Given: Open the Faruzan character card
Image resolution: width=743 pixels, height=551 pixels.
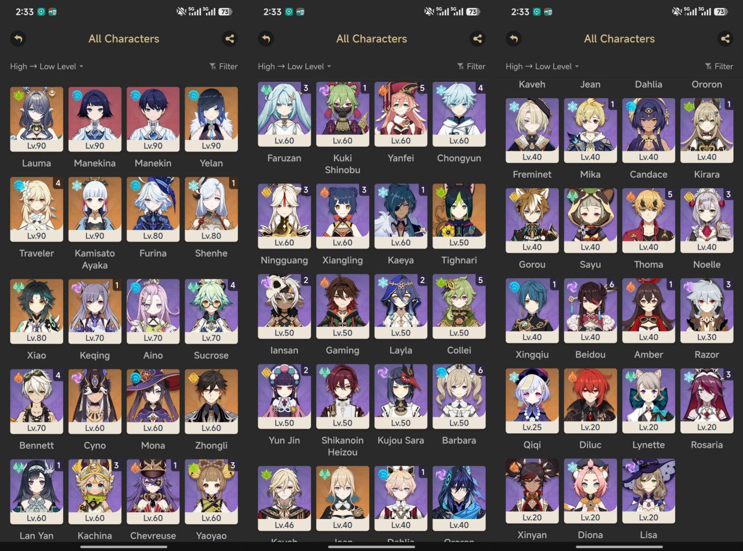Looking at the screenshot, I should click(x=284, y=114).
